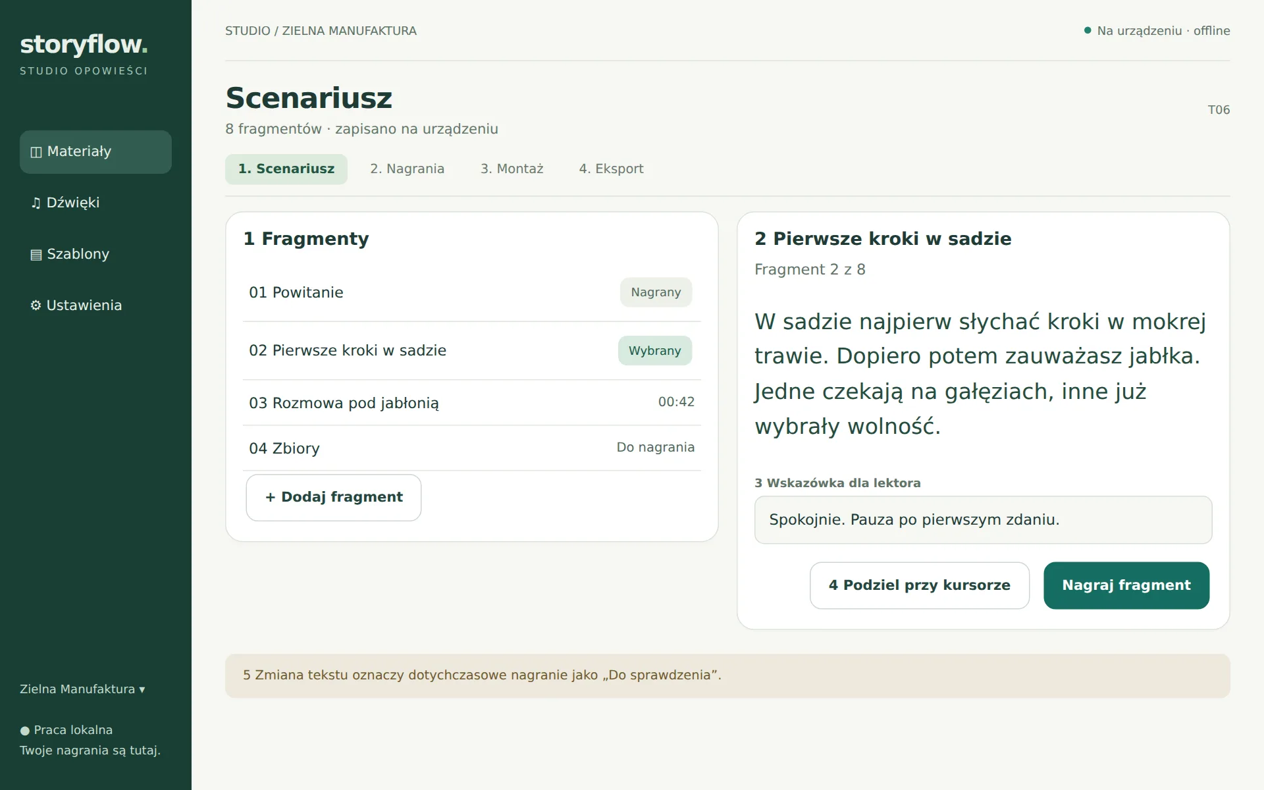Viewport: 1264px width, 790px height.
Task: Click 'Twoje nagrania są tutaj.' text
Action: [x=90, y=750]
